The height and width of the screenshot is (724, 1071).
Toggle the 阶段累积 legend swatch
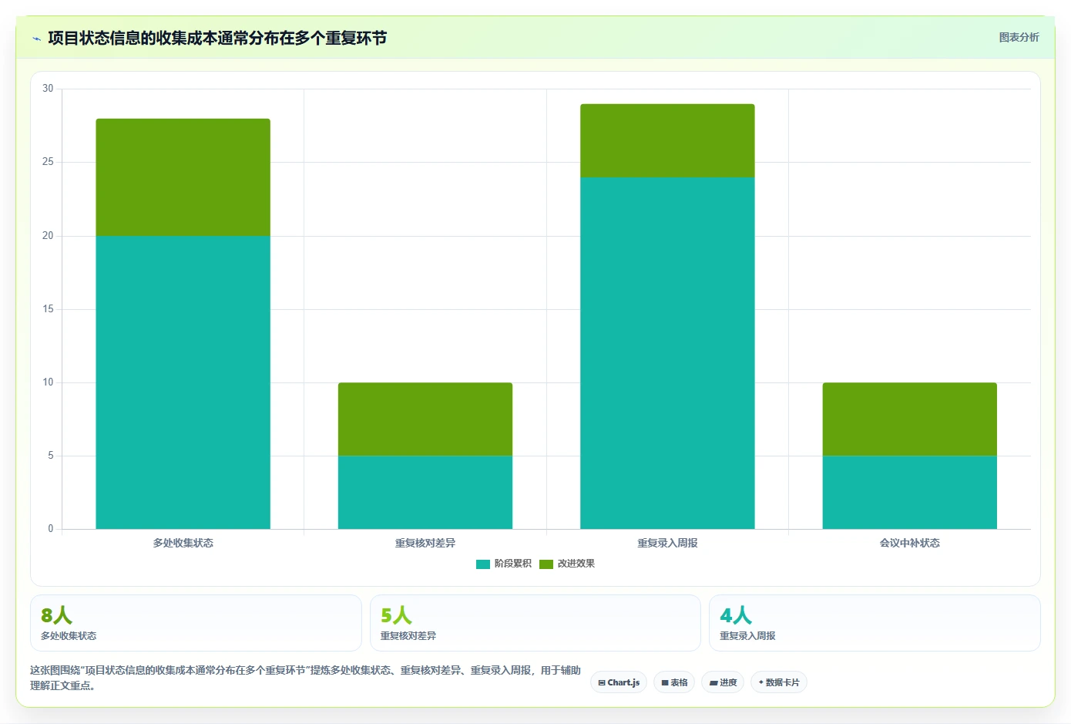[x=483, y=564]
